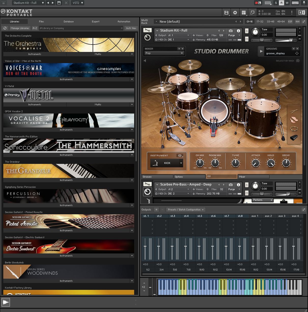
Task: Open the Options gear icon
Action: [x=235, y=12]
